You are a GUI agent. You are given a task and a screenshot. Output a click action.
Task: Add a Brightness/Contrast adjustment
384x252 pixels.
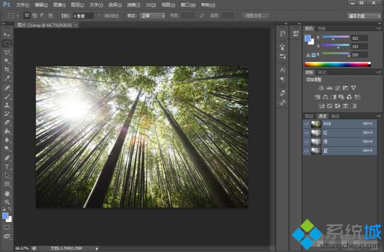[x=321, y=88]
